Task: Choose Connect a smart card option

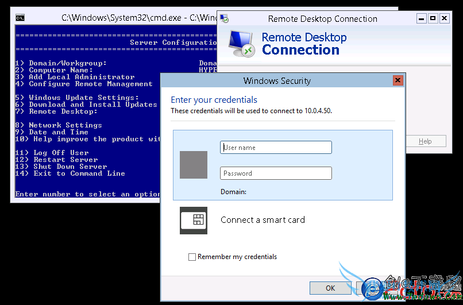Action: click(x=263, y=220)
